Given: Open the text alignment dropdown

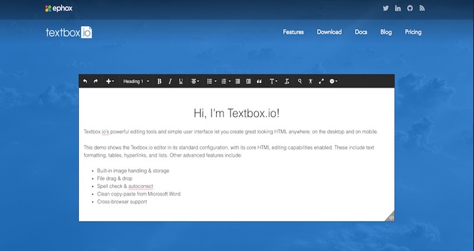Looking at the screenshot, I should coord(195,82).
